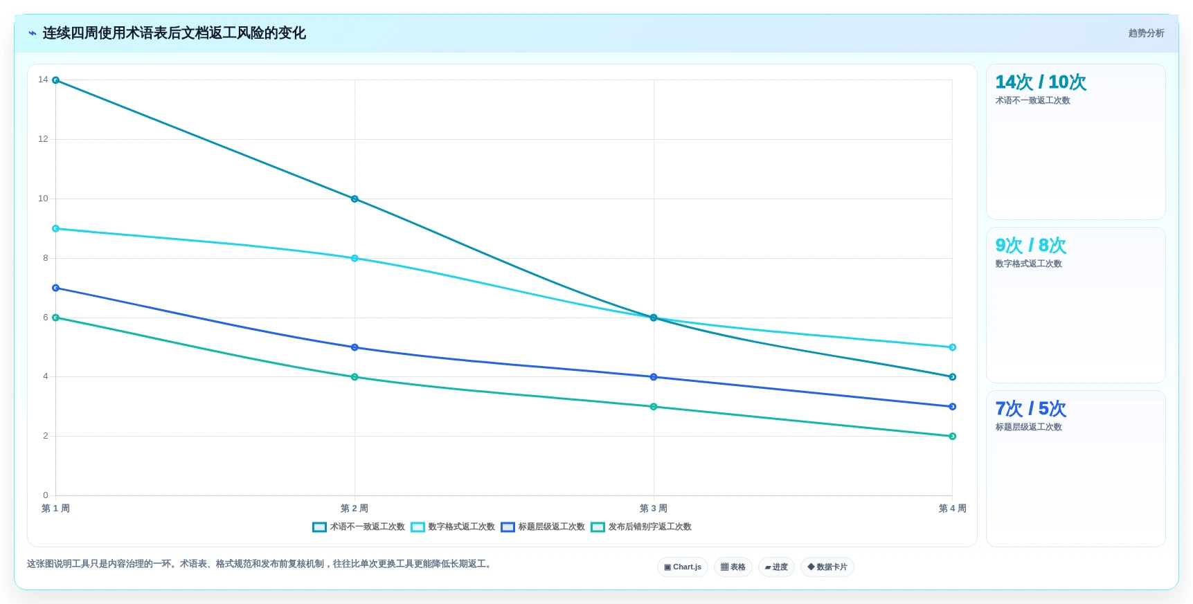Image resolution: width=1193 pixels, height=604 pixels.
Task: Click the 第 2 周 axis label
Action: [x=355, y=509]
